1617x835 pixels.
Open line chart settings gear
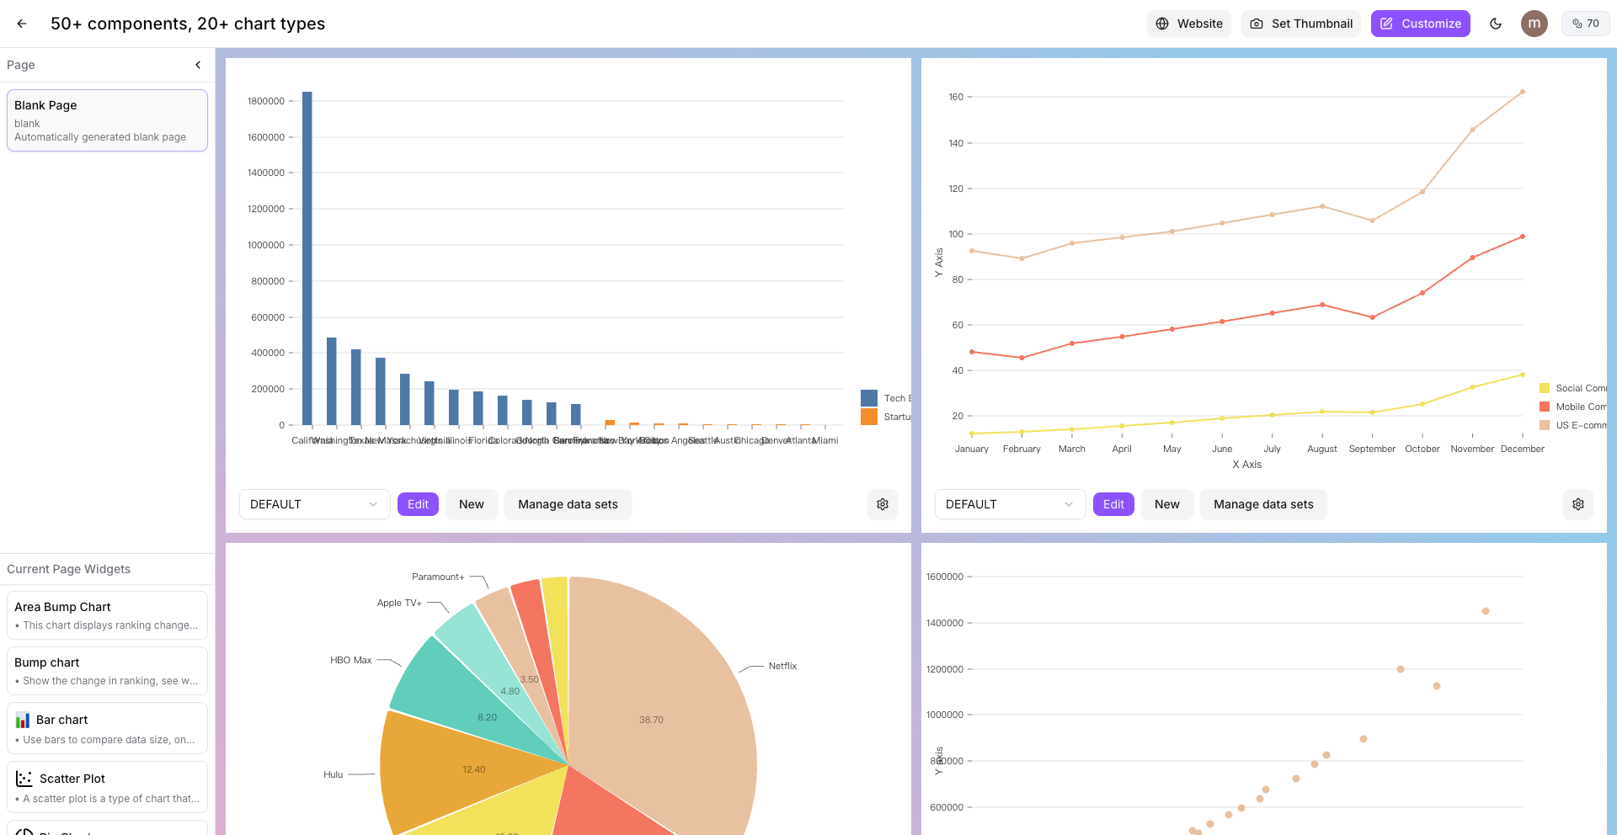pos(1578,504)
